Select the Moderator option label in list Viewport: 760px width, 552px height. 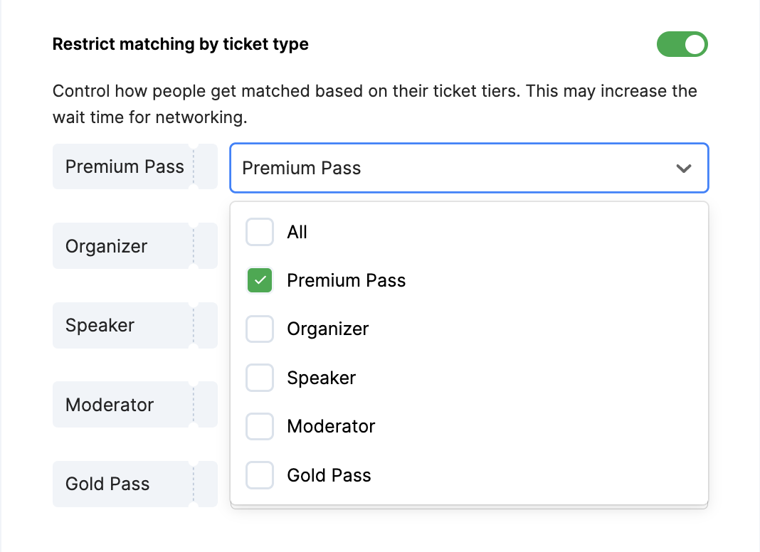click(x=331, y=426)
